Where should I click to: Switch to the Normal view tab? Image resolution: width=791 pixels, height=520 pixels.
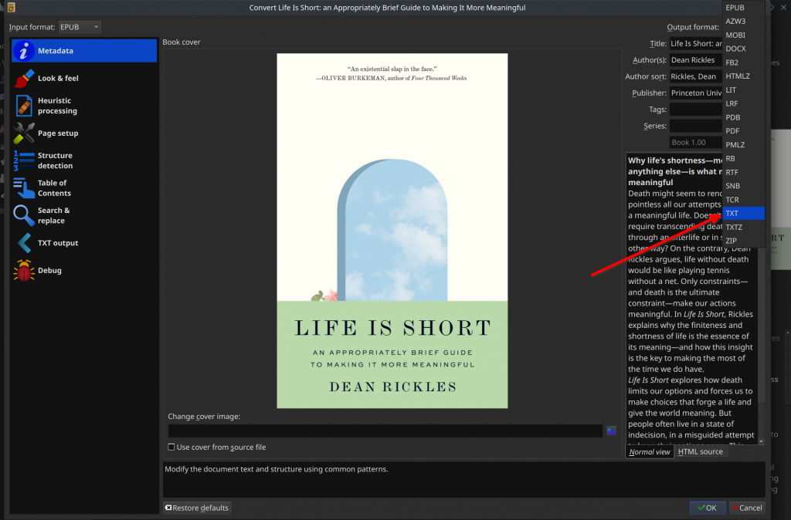[649, 451]
